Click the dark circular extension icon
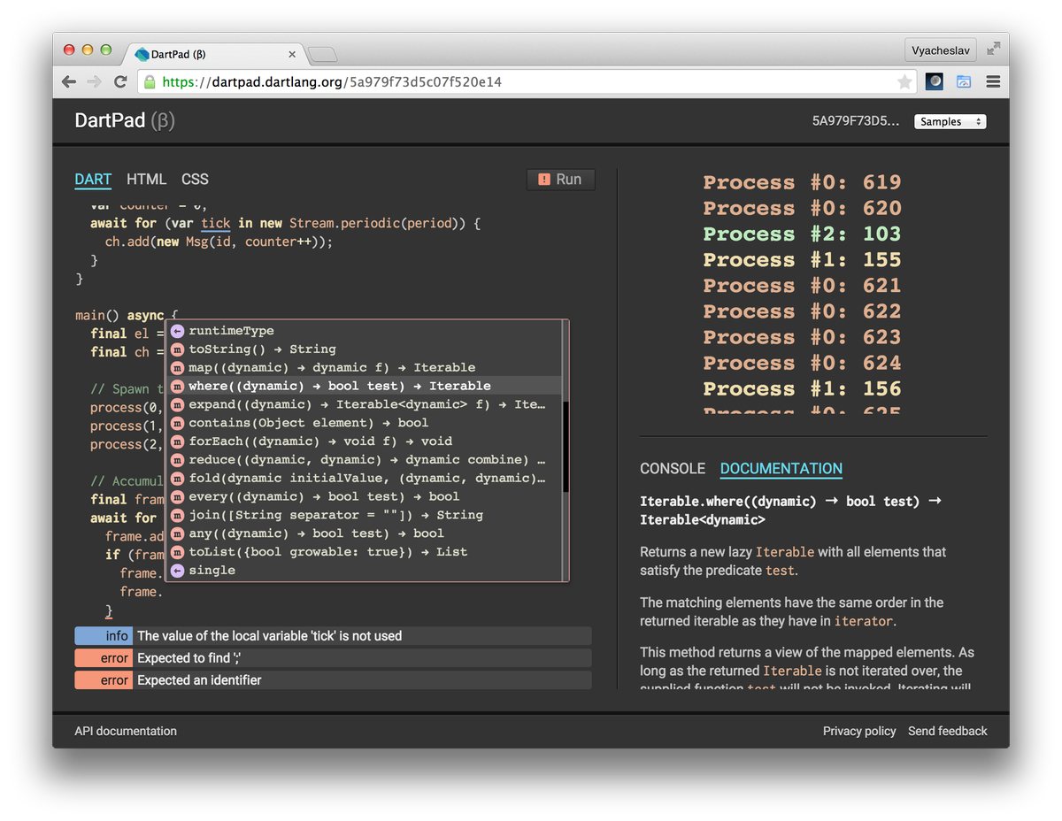This screenshot has height=821, width=1062. point(935,81)
